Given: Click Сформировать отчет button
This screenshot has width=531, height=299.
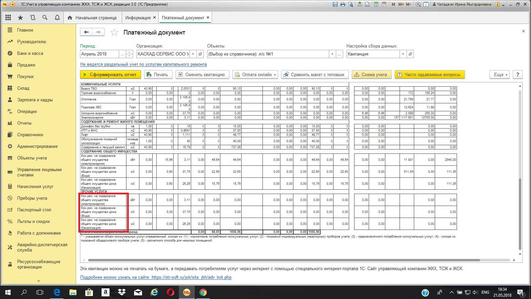Looking at the screenshot, I should (x=110, y=74).
